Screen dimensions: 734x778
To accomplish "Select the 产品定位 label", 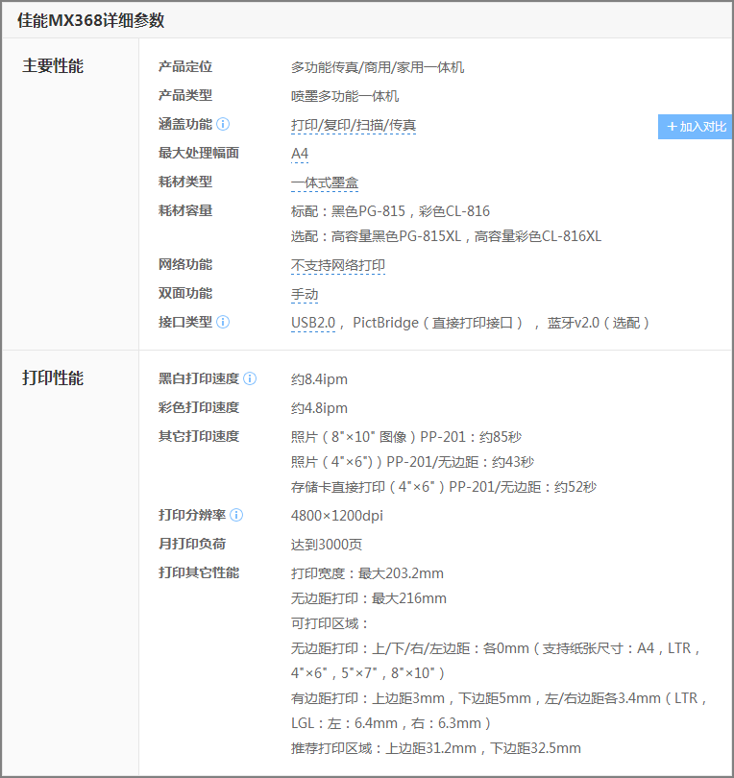I will click(x=185, y=66).
